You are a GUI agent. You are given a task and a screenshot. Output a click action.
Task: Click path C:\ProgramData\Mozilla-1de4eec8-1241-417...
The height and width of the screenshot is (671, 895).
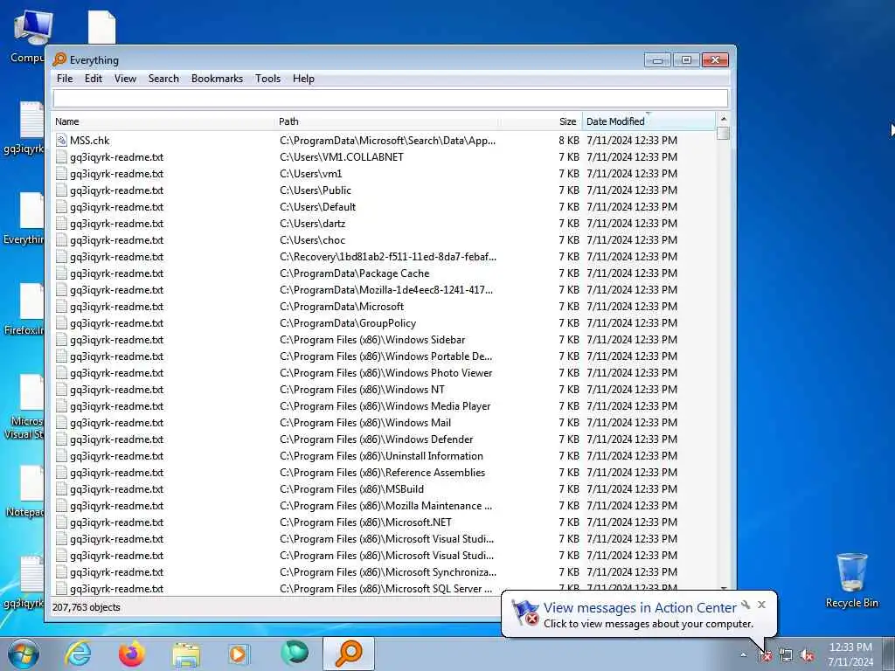coord(386,289)
